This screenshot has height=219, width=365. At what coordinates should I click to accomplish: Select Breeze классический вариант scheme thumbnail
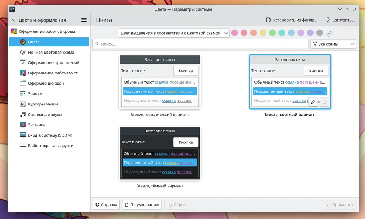tap(160, 82)
